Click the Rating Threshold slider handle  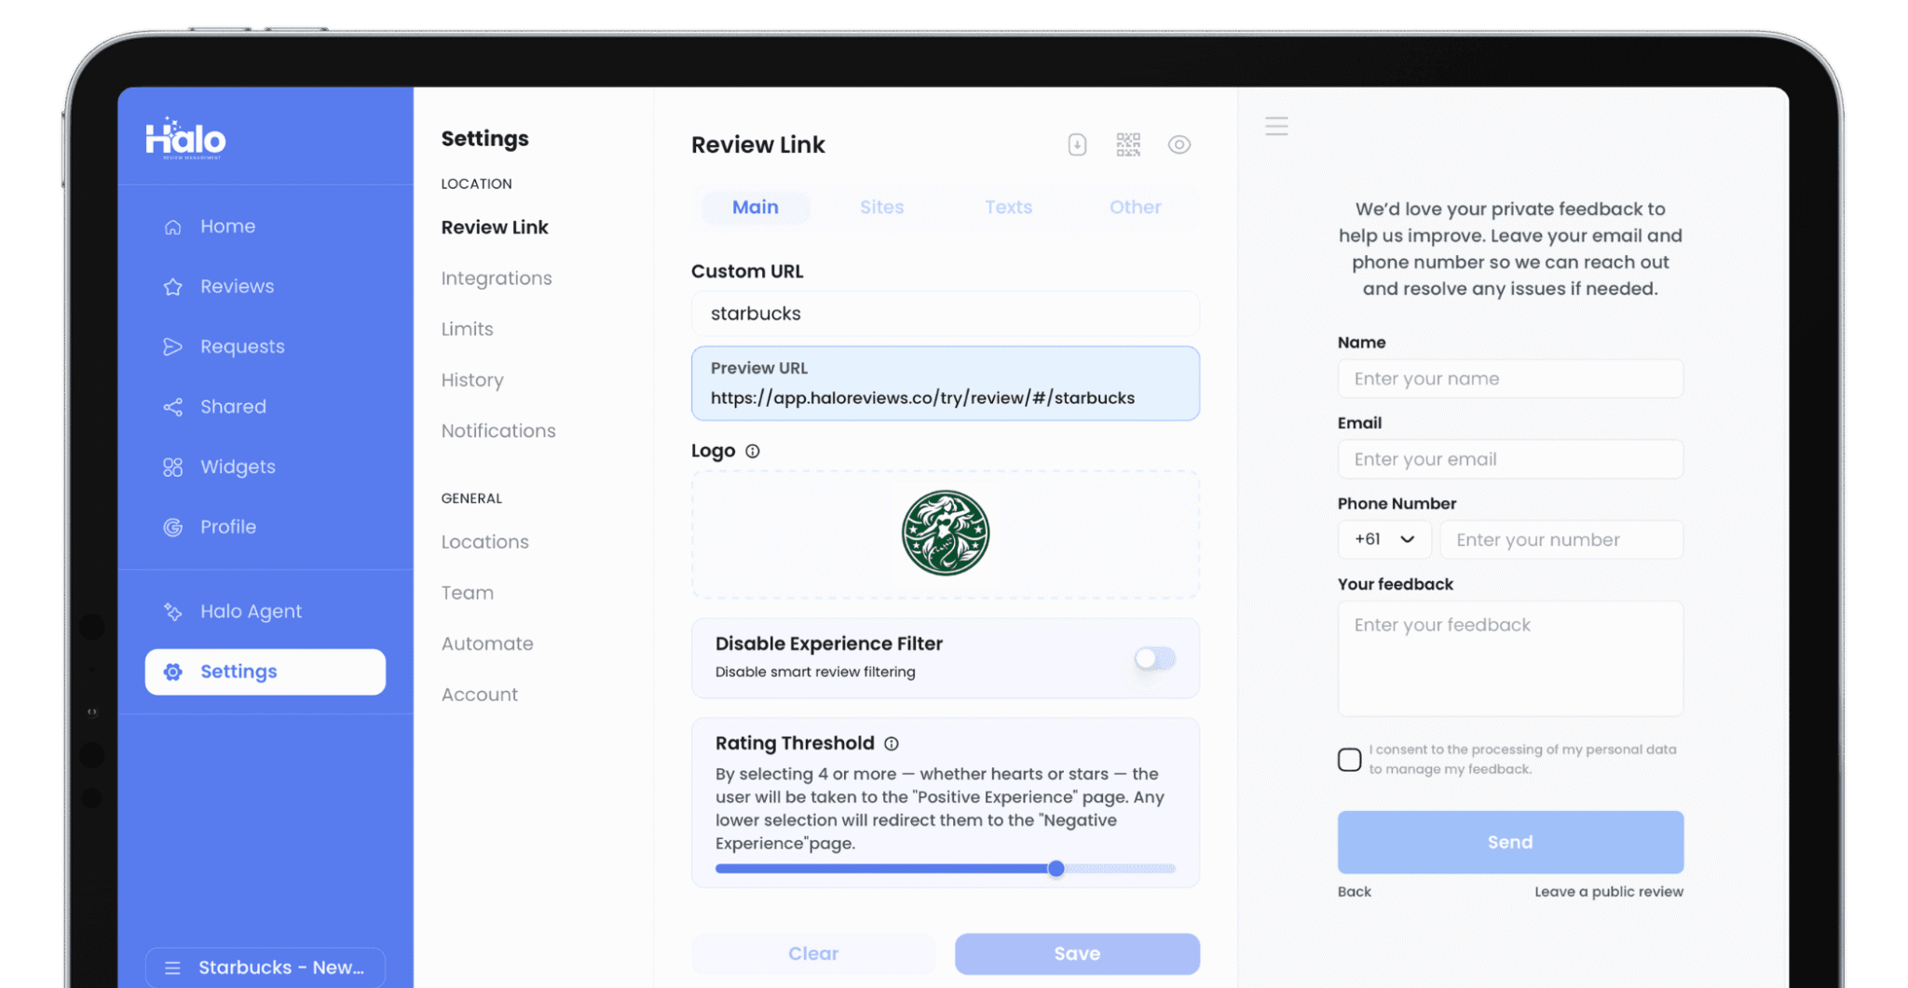tap(1056, 869)
